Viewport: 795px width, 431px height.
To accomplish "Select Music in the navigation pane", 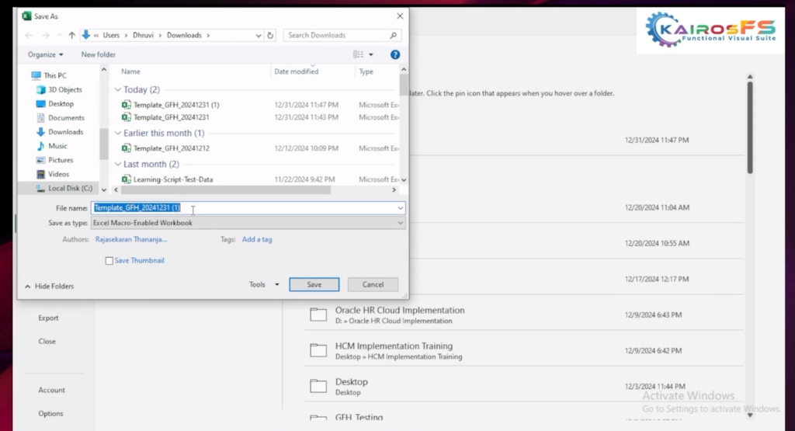I will point(57,146).
